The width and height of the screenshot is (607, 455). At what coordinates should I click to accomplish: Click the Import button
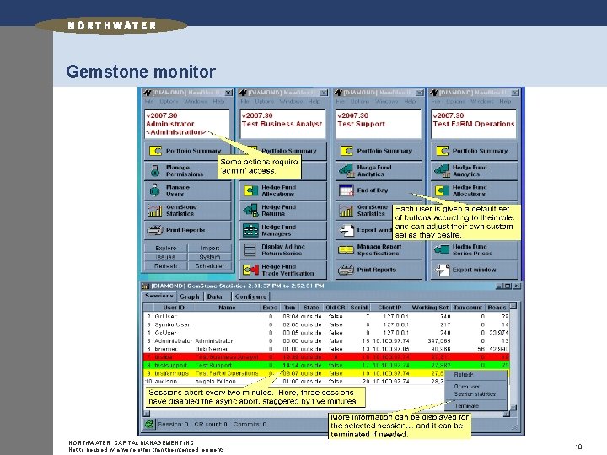click(210, 248)
